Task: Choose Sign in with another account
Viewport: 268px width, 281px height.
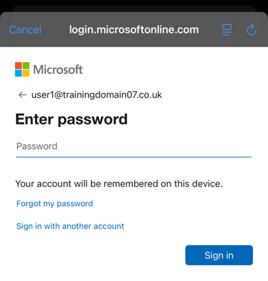Action: (x=70, y=226)
